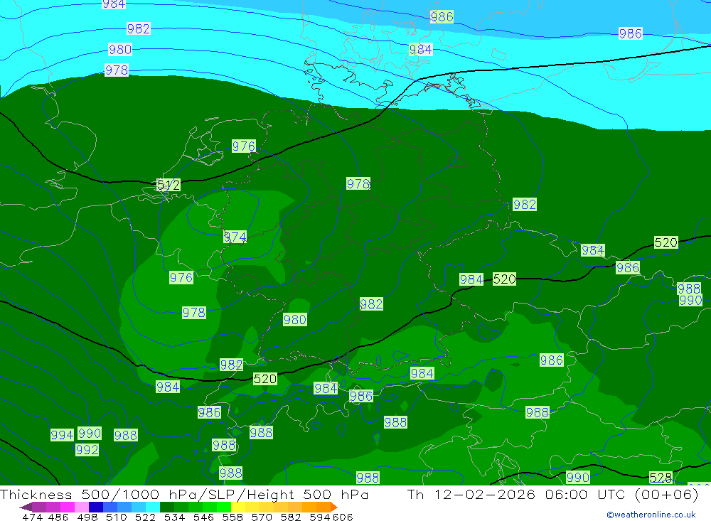Pick the bright magenta legend swatch
Viewport: 711px width, 521px height.
68,507
